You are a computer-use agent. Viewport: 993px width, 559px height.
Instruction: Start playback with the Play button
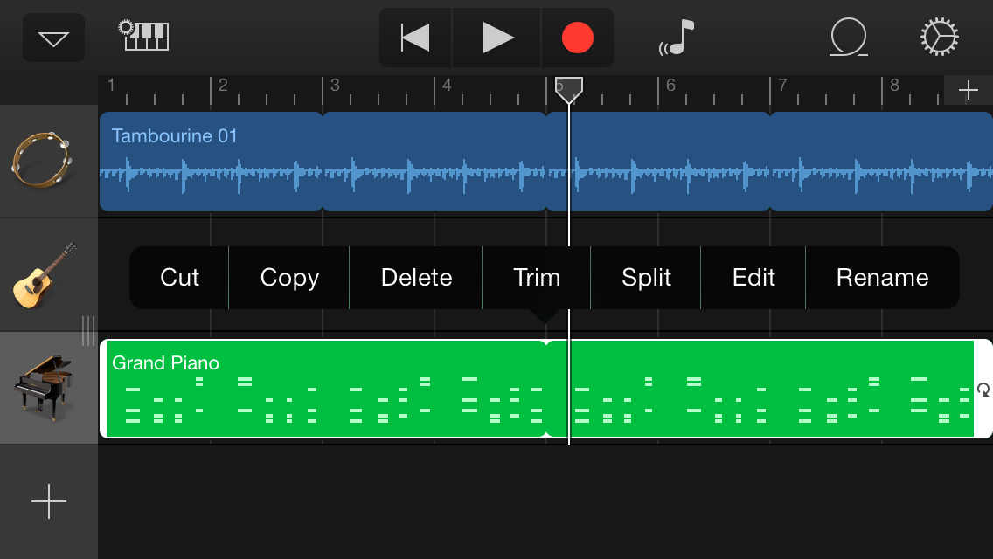click(497, 38)
